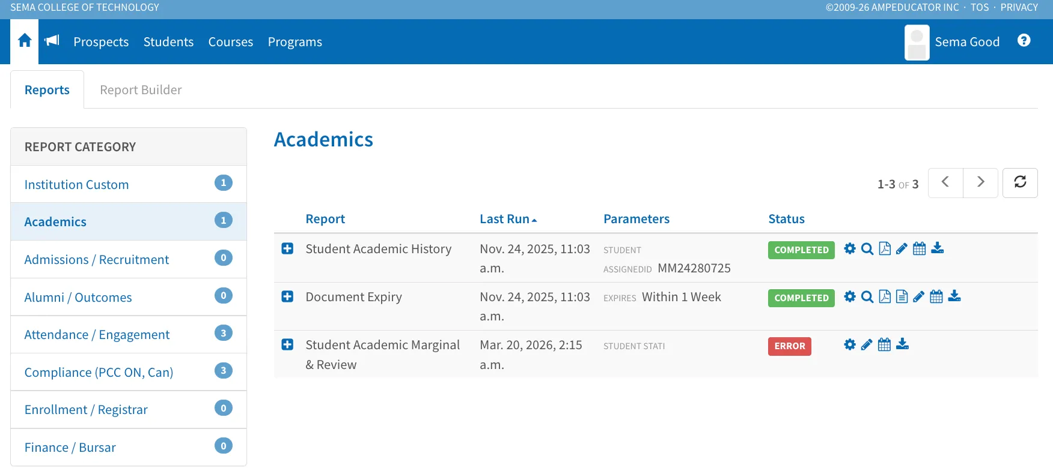The width and height of the screenshot is (1053, 474).
Task: Preview Student Academic History with magnifier icon
Action: [867, 248]
